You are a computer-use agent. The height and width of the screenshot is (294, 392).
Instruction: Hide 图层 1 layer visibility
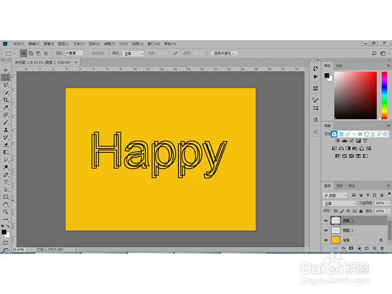tap(326, 230)
